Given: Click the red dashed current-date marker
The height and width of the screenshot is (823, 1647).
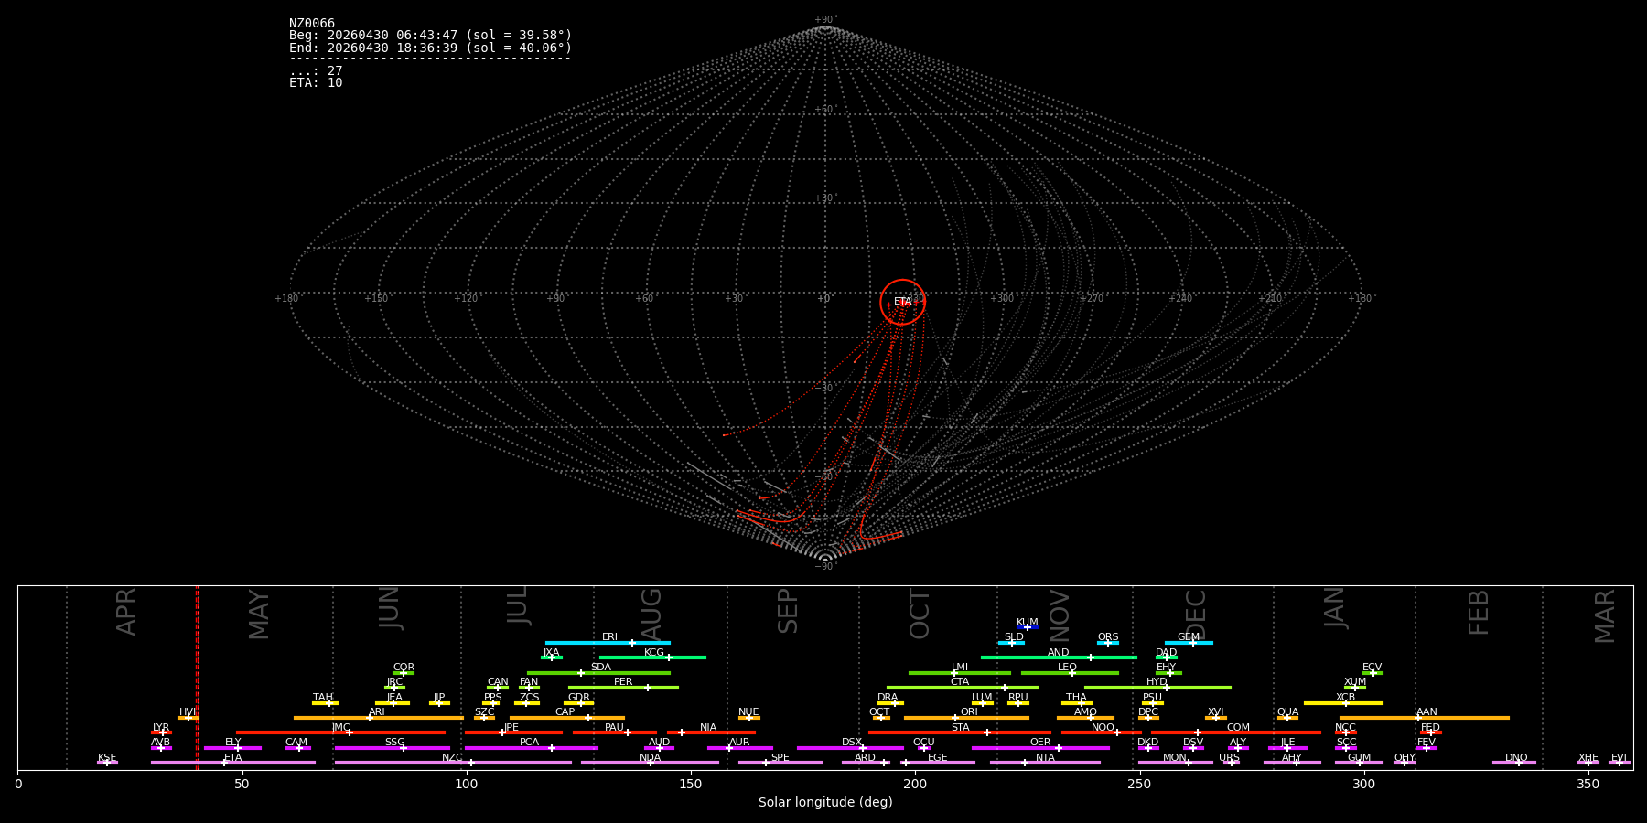Looking at the screenshot, I should (198, 677).
